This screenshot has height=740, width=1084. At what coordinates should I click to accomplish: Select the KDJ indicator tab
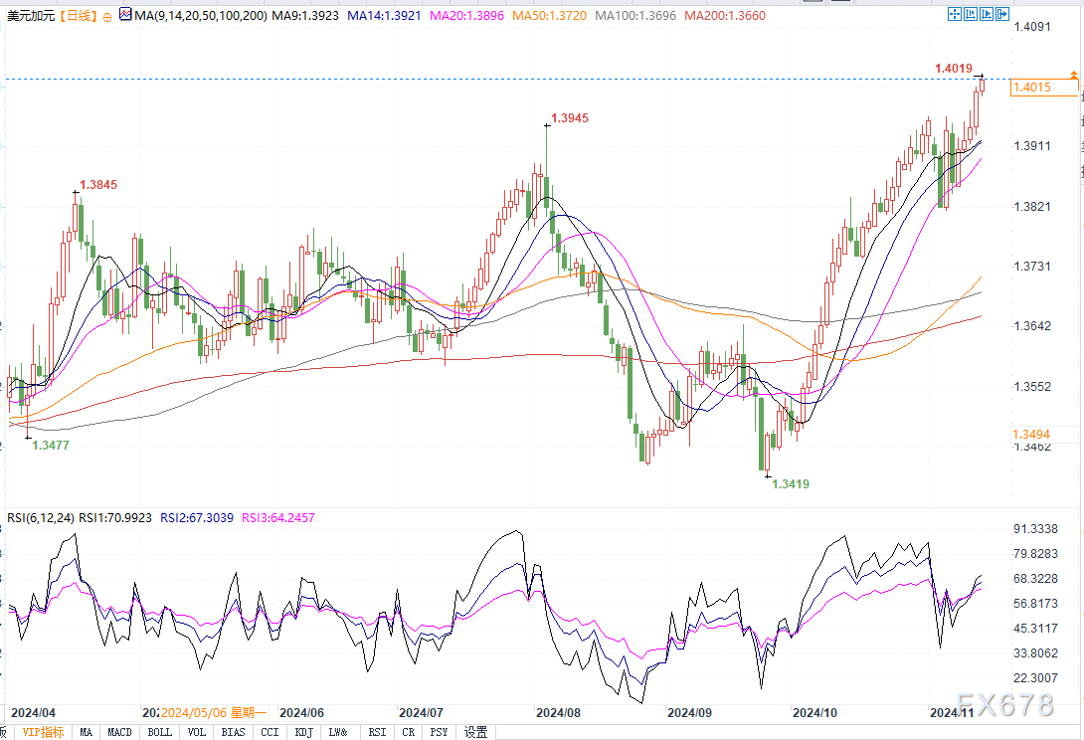tap(303, 732)
